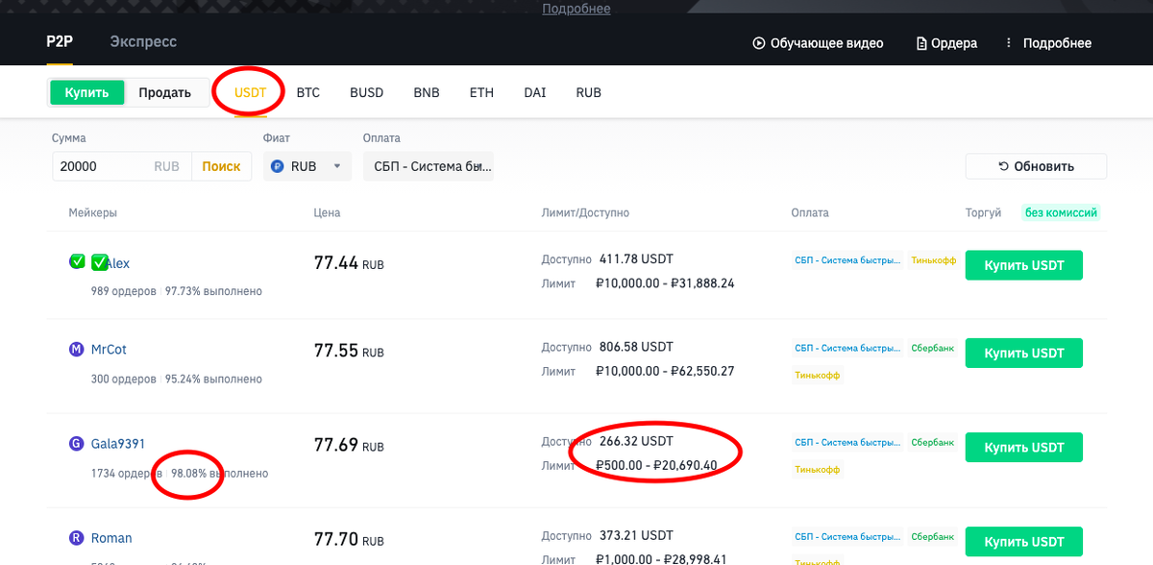1153x565 pixels.
Task: Switch to Продать mode
Action: 165,93
